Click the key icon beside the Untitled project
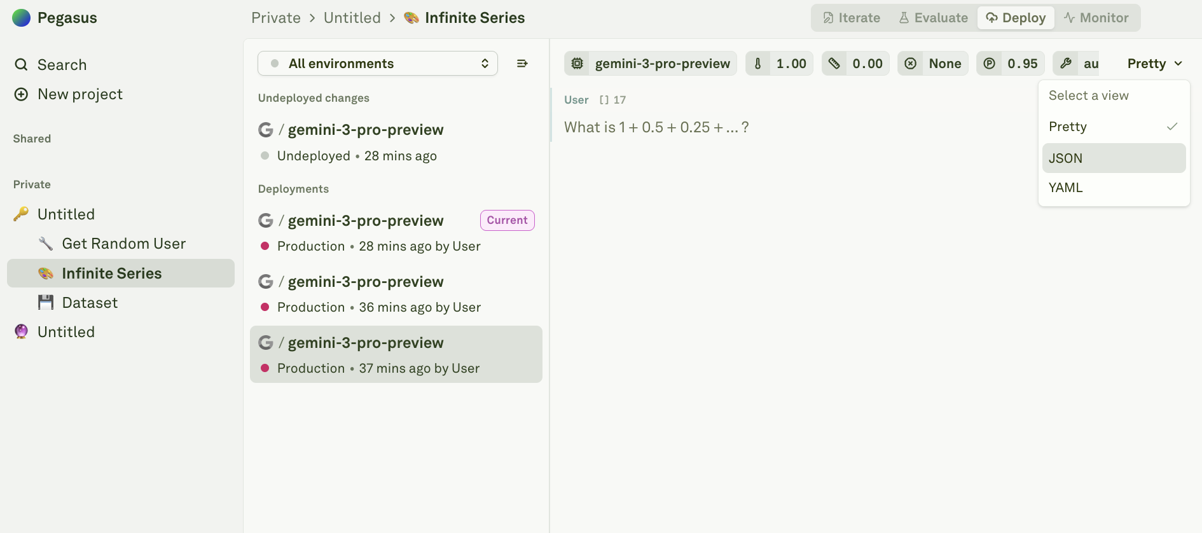 (x=21, y=214)
